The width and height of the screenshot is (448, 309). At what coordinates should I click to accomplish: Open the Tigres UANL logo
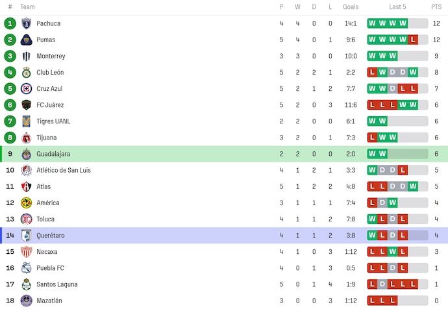tap(27, 121)
